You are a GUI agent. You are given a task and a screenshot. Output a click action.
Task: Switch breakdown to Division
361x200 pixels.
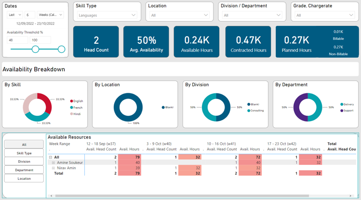(24, 162)
